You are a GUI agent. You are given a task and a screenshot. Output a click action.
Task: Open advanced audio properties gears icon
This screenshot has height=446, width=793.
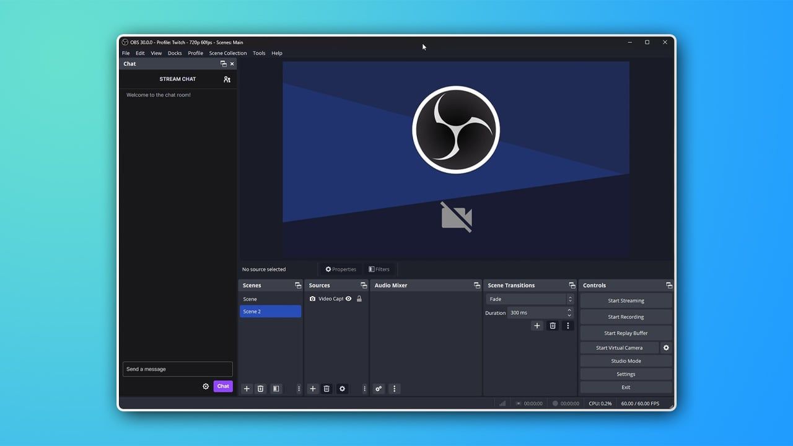click(x=379, y=388)
